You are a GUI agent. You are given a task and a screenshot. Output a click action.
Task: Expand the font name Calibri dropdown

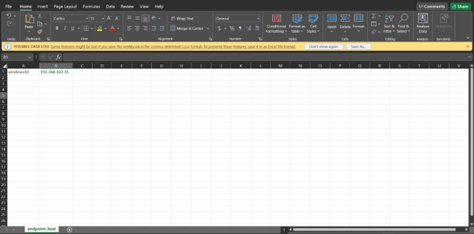pos(87,18)
